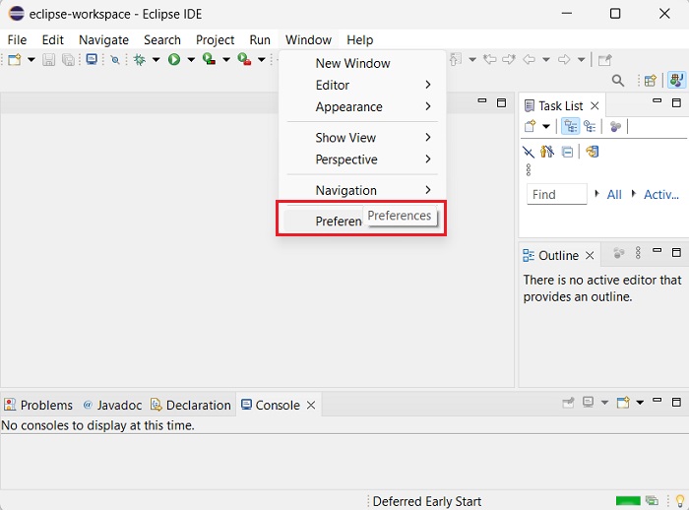
Task: Click the status bar progress view icon
Action: tap(652, 500)
